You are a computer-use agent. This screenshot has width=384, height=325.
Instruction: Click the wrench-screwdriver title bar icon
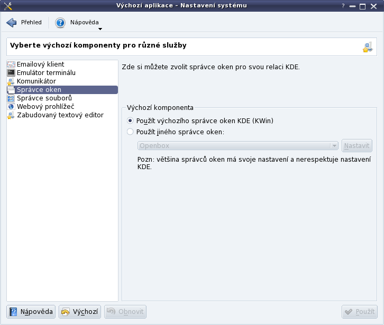pyautogui.click(x=8, y=6)
